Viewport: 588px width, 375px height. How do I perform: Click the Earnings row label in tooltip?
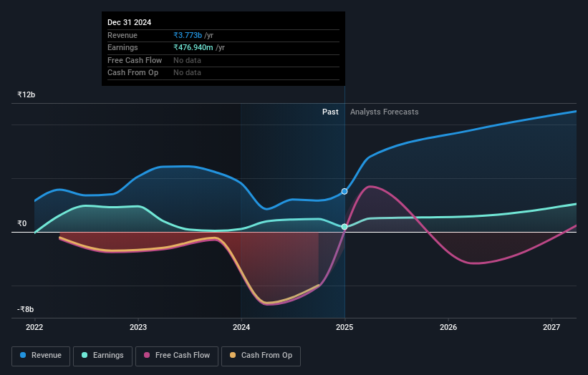(x=122, y=47)
